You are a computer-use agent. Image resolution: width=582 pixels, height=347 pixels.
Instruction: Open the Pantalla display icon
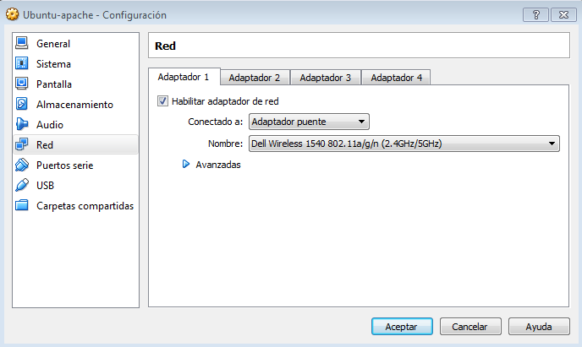click(x=22, y=84)
